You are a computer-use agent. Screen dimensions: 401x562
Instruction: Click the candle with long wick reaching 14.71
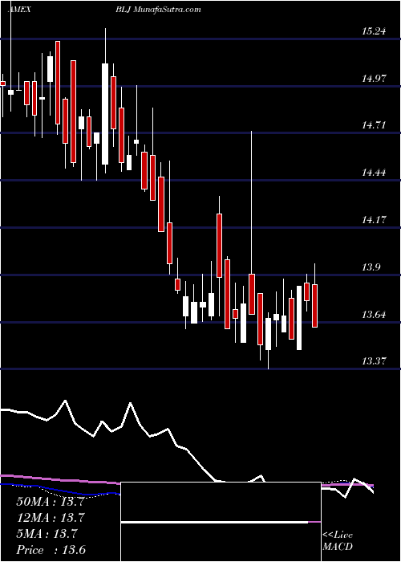(x=252, y=294)
